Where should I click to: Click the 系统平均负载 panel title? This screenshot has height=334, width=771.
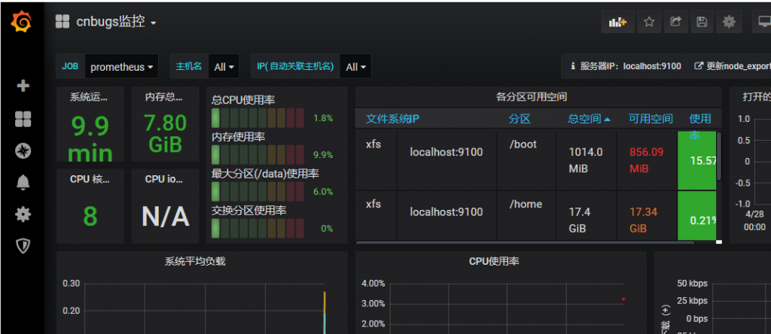[x=195, y=261]
